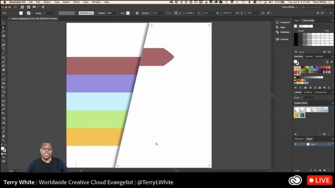Select the Type tool

pyautogui.click(x=4, y=49)
